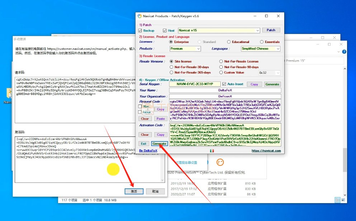Click Copy button under Request Code label

[160, 109]
